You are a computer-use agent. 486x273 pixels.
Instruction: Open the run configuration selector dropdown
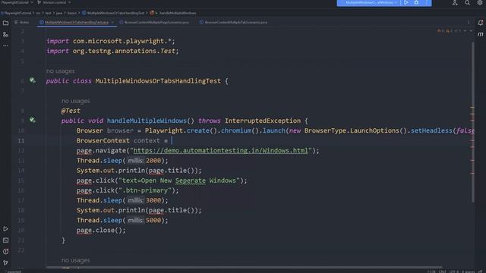371,2
